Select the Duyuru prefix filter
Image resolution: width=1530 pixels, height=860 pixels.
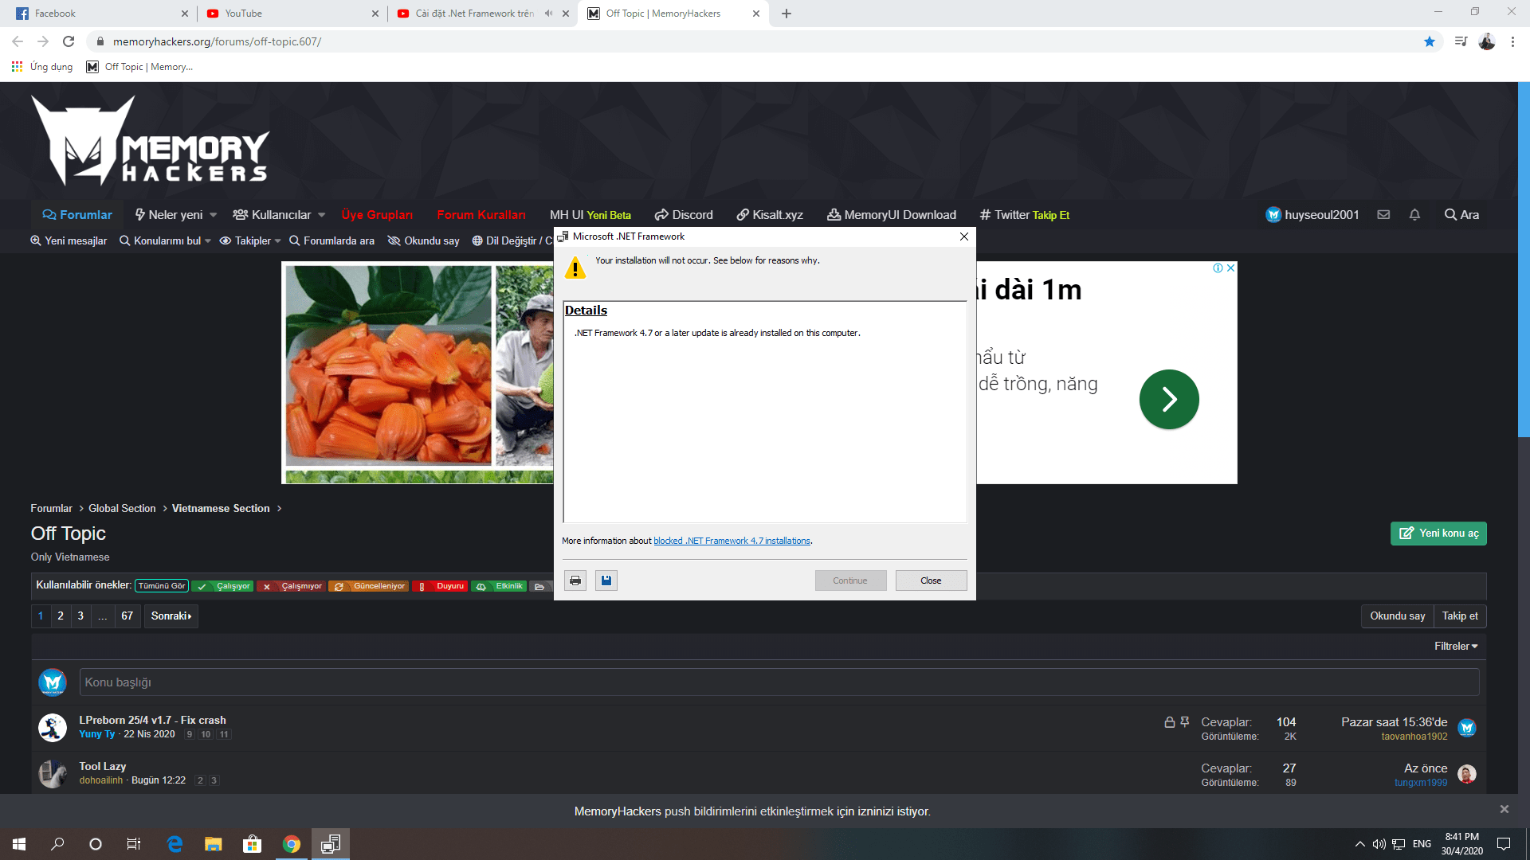441,586
